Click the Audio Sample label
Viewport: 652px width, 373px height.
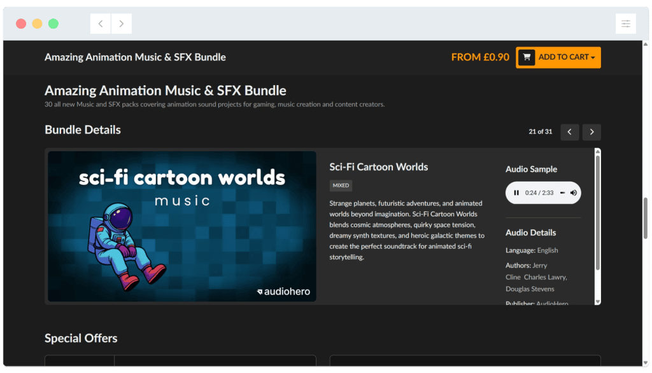(x=531, y=169)
